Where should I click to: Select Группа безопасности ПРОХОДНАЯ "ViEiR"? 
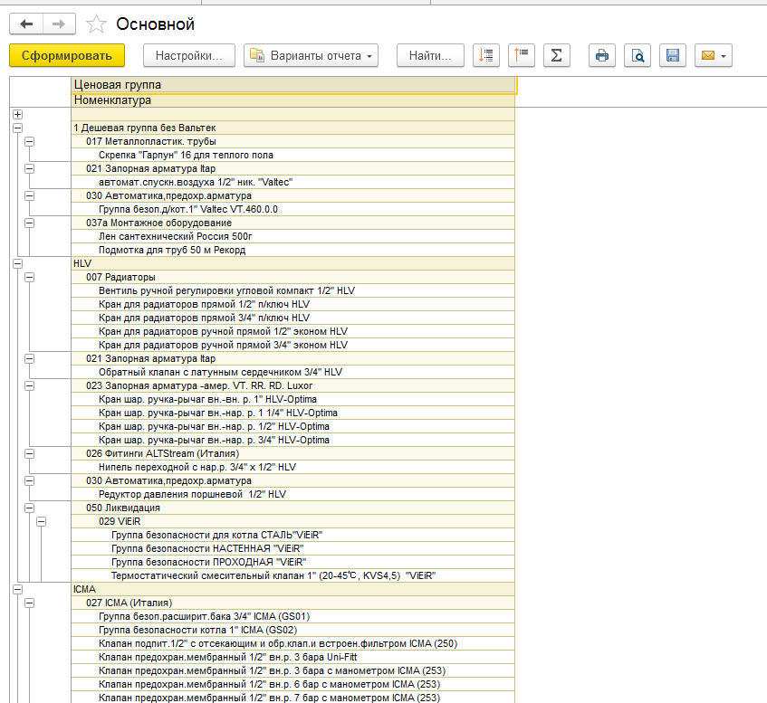click(293, 562)
